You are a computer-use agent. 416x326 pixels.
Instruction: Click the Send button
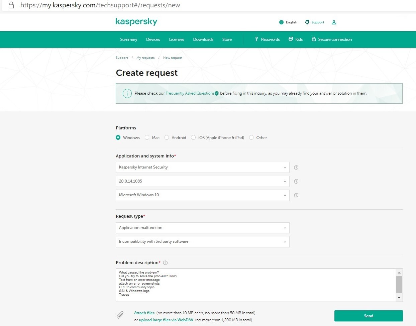pos(369,316)
